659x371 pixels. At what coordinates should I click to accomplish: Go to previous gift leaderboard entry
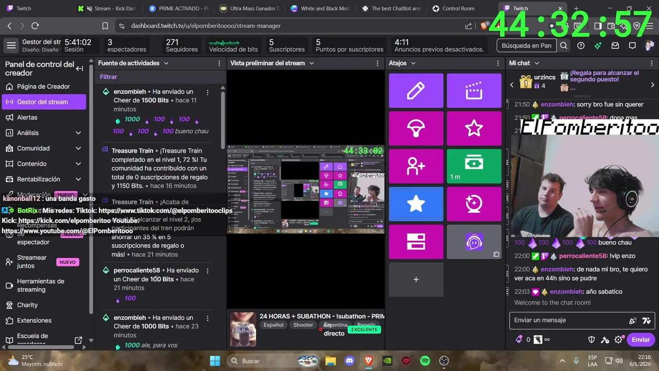pyautogui.click(x=512, y=85)
